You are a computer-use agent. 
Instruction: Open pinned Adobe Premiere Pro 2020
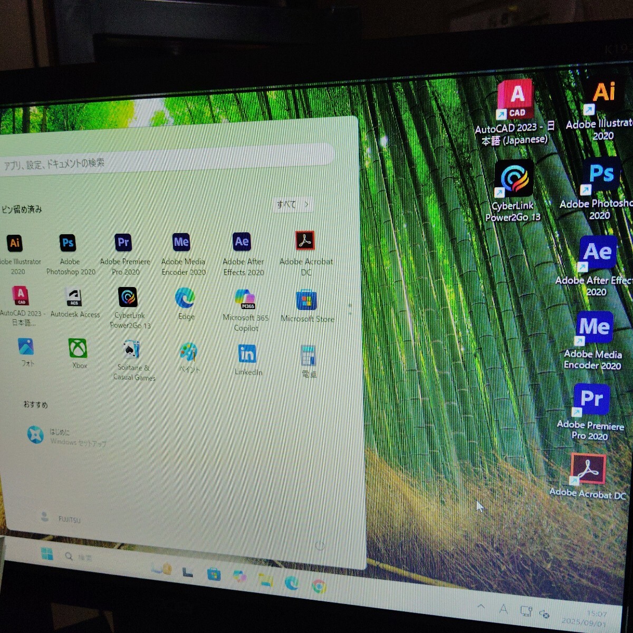pyautogui.click(x=124, y=254)
